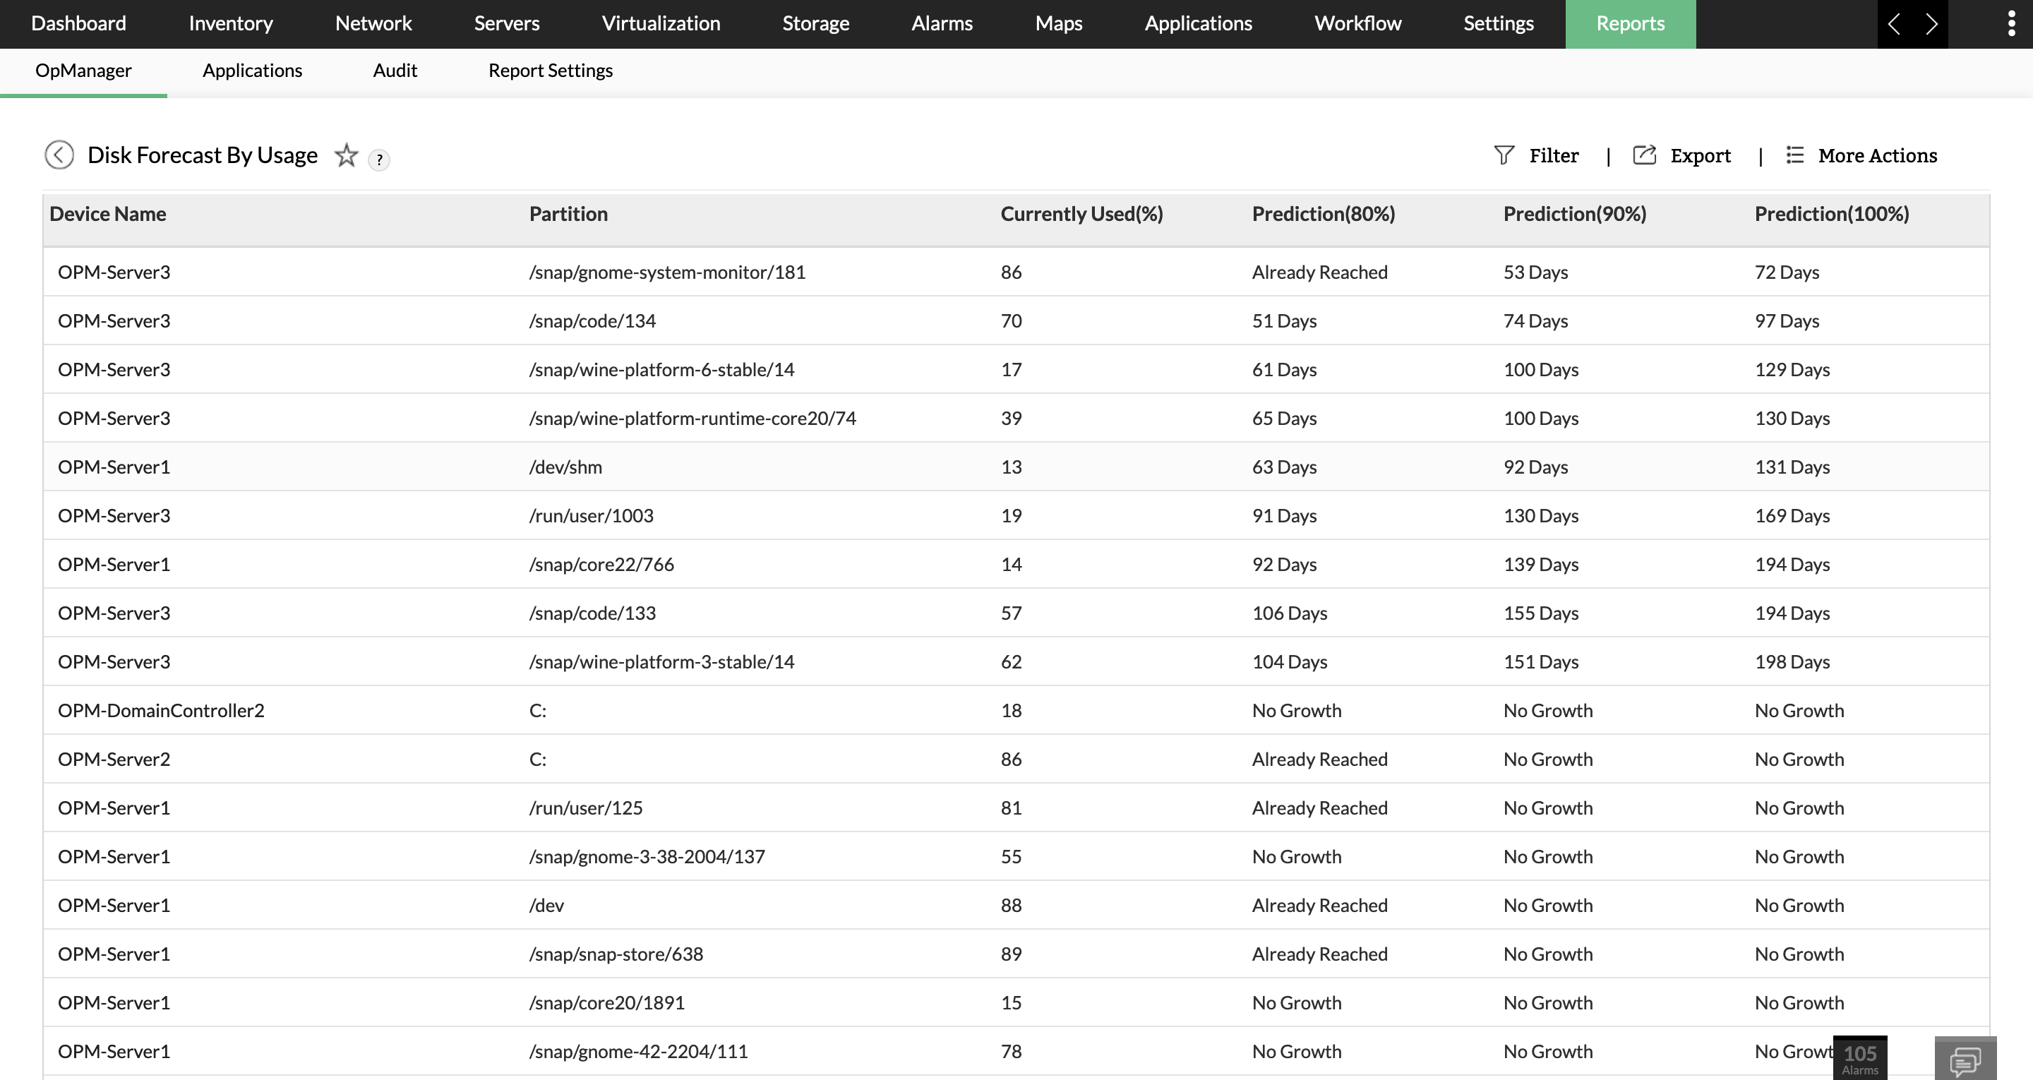Click the More Actions text
Viewport: 2033px width, 1080px height.
point(1877,155)
